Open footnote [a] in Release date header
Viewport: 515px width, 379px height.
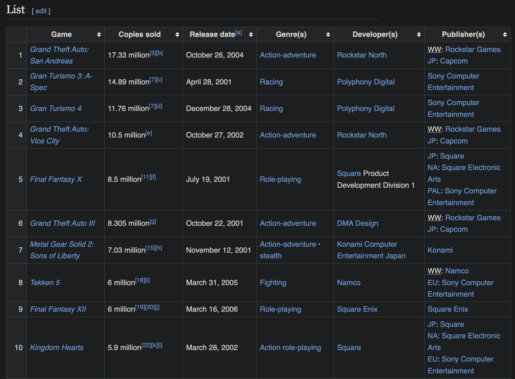click(239, 32)
